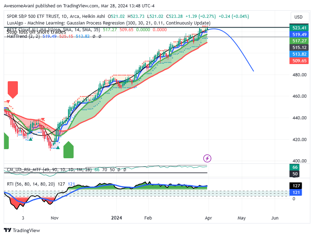Click the 515.12 dark price label
Image resolution: width=314 pixels, height=237 pixels.
tap(299, 47)
